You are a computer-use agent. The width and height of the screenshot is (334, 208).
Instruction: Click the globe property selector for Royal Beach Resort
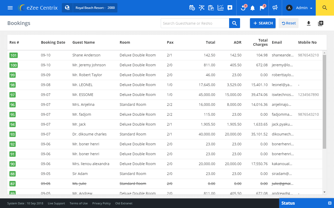[x=67, y=8]
